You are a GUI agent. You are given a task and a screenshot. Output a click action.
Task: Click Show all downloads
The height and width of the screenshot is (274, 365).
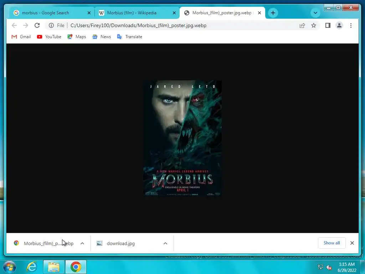[331, 243]
